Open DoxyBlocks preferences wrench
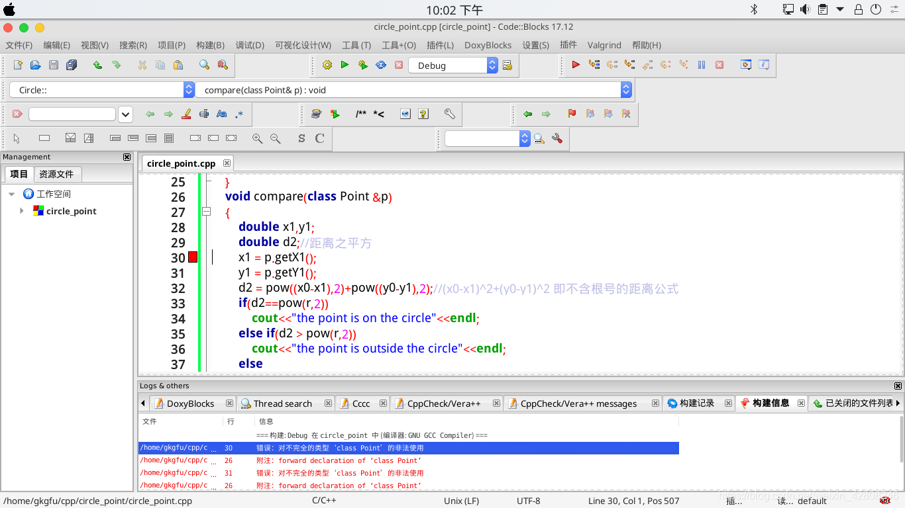905x508 pixels. 450,114
